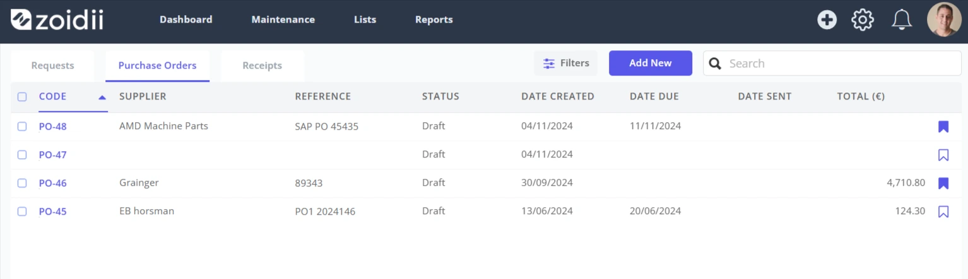Viewport: 968px width, 279px height.
Task: Sort by REFERENCE column header
Action: (322, 96)
